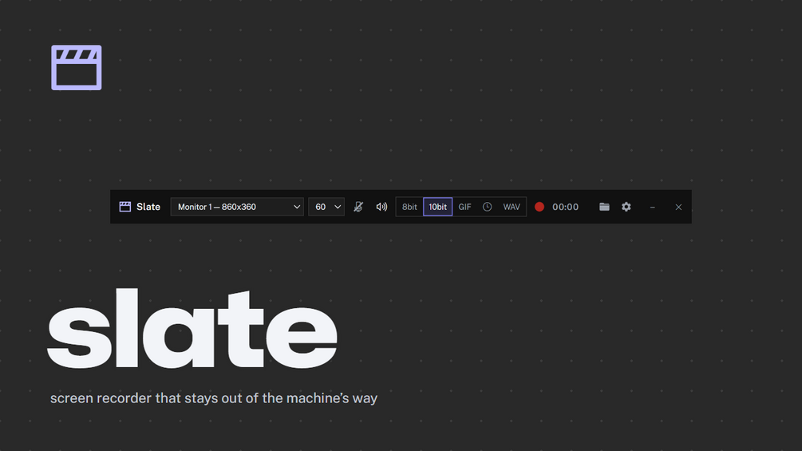
Task: Open the recordings folder icon
Action: 604,207
